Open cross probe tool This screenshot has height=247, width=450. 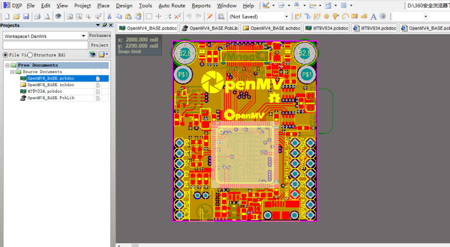coord(210,17)
